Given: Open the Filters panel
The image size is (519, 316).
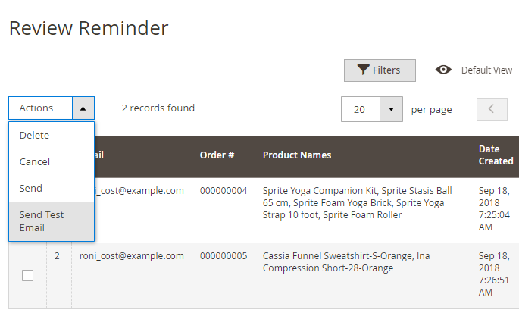Looking at the screenshot, I should 380,70.
